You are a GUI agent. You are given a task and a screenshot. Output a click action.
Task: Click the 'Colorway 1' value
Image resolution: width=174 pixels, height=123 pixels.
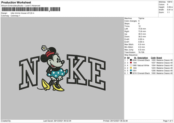click(15, 16)
